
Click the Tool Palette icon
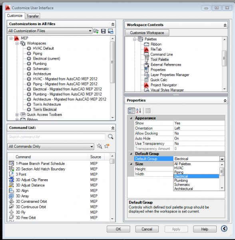click(146, 59)
